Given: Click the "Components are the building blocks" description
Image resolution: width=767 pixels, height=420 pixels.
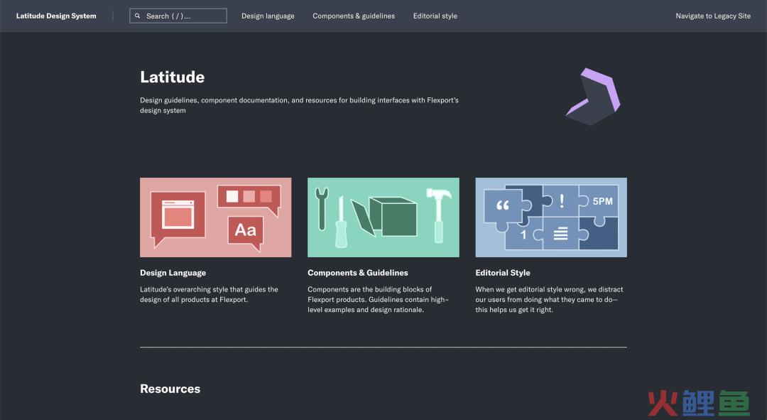Looking at the screenshot, I should [378, 300].
